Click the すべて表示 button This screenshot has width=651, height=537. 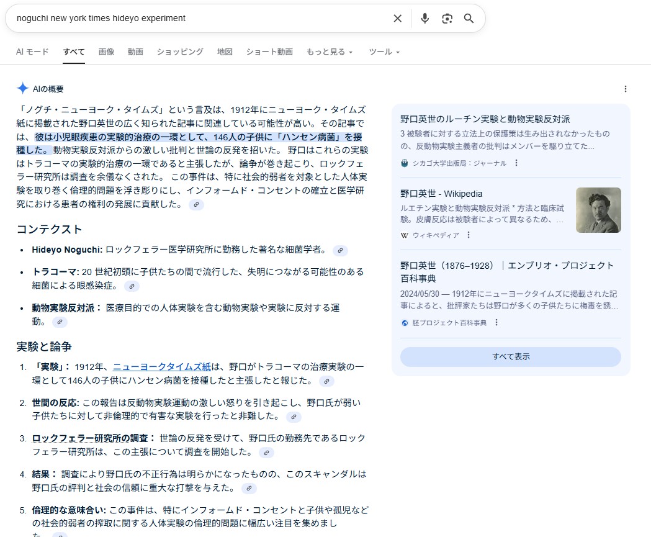tap(510, 357)
